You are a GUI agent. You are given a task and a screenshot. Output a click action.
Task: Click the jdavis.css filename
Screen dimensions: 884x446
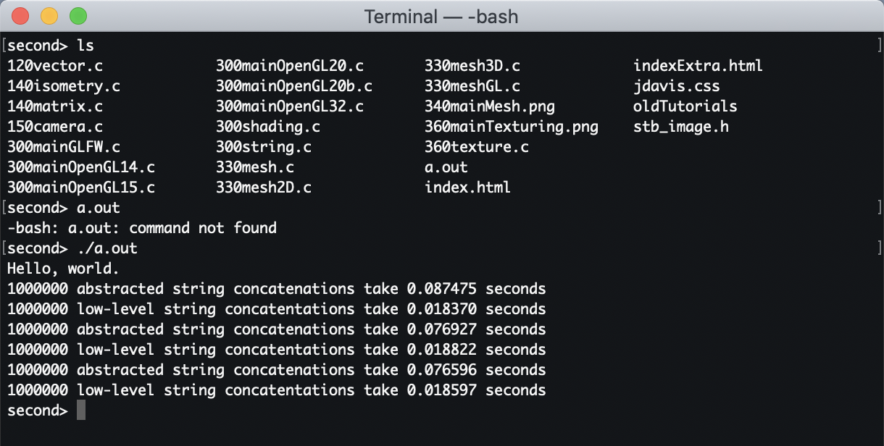pos(677,86)
